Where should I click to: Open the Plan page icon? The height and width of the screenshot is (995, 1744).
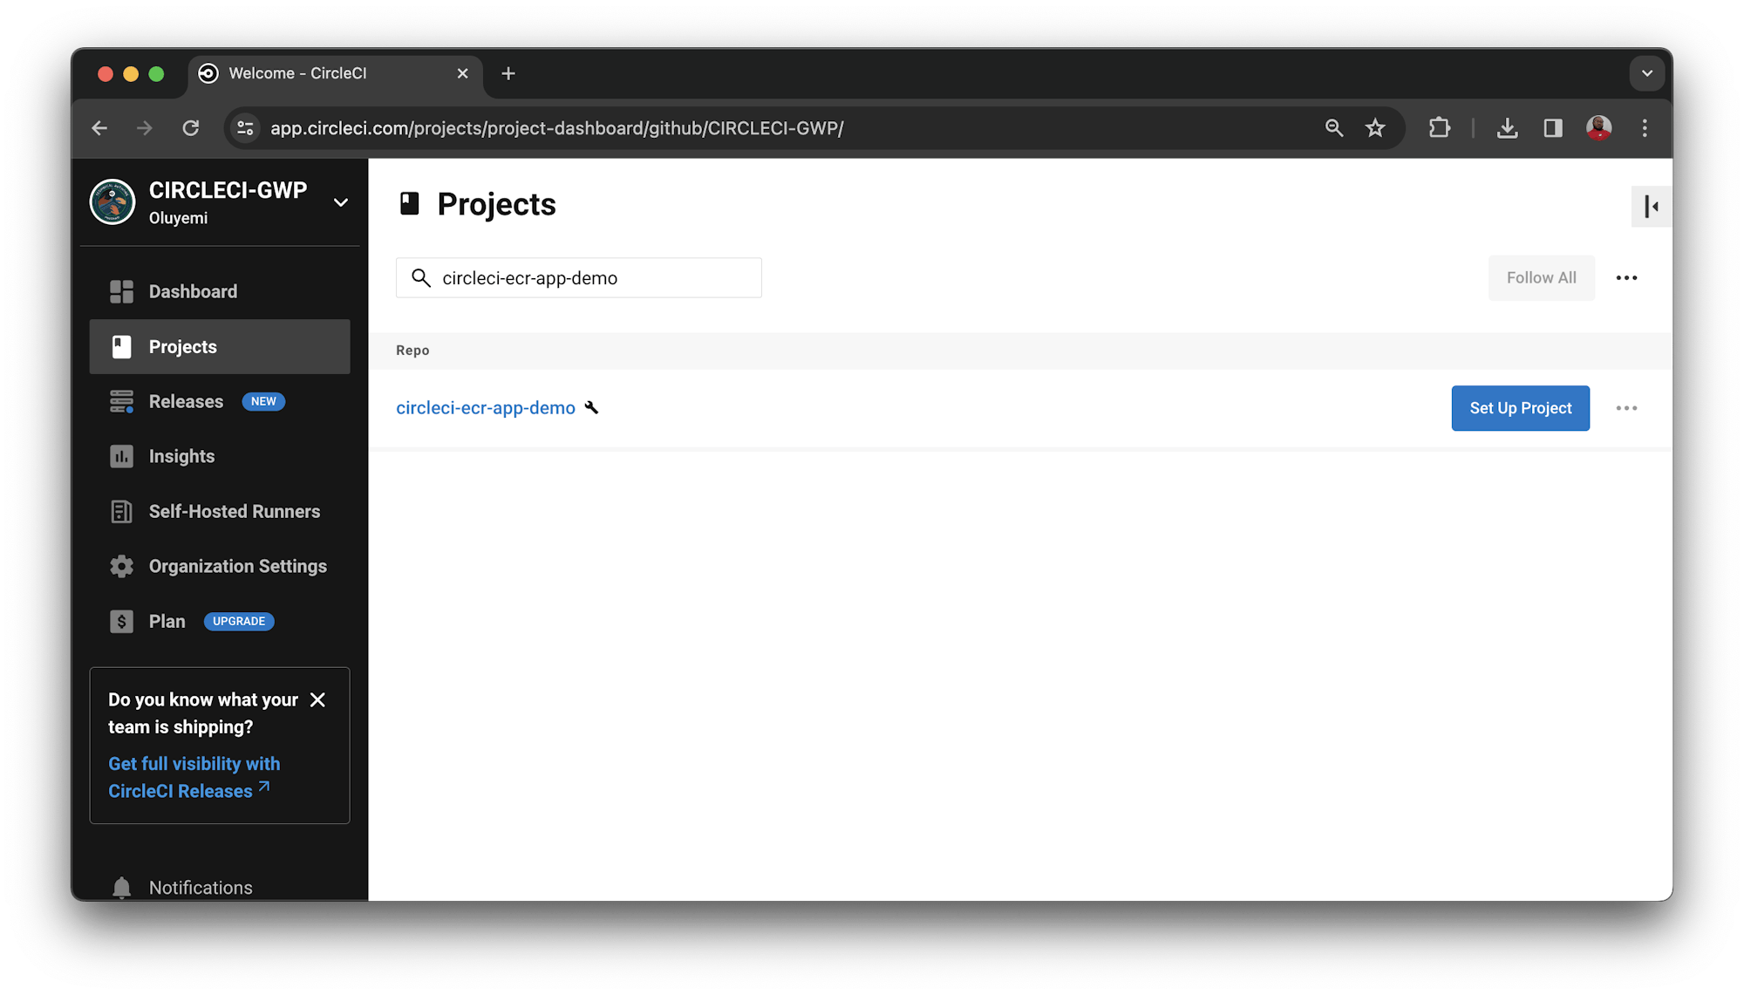pyautogui.click(x=121, y=621)
